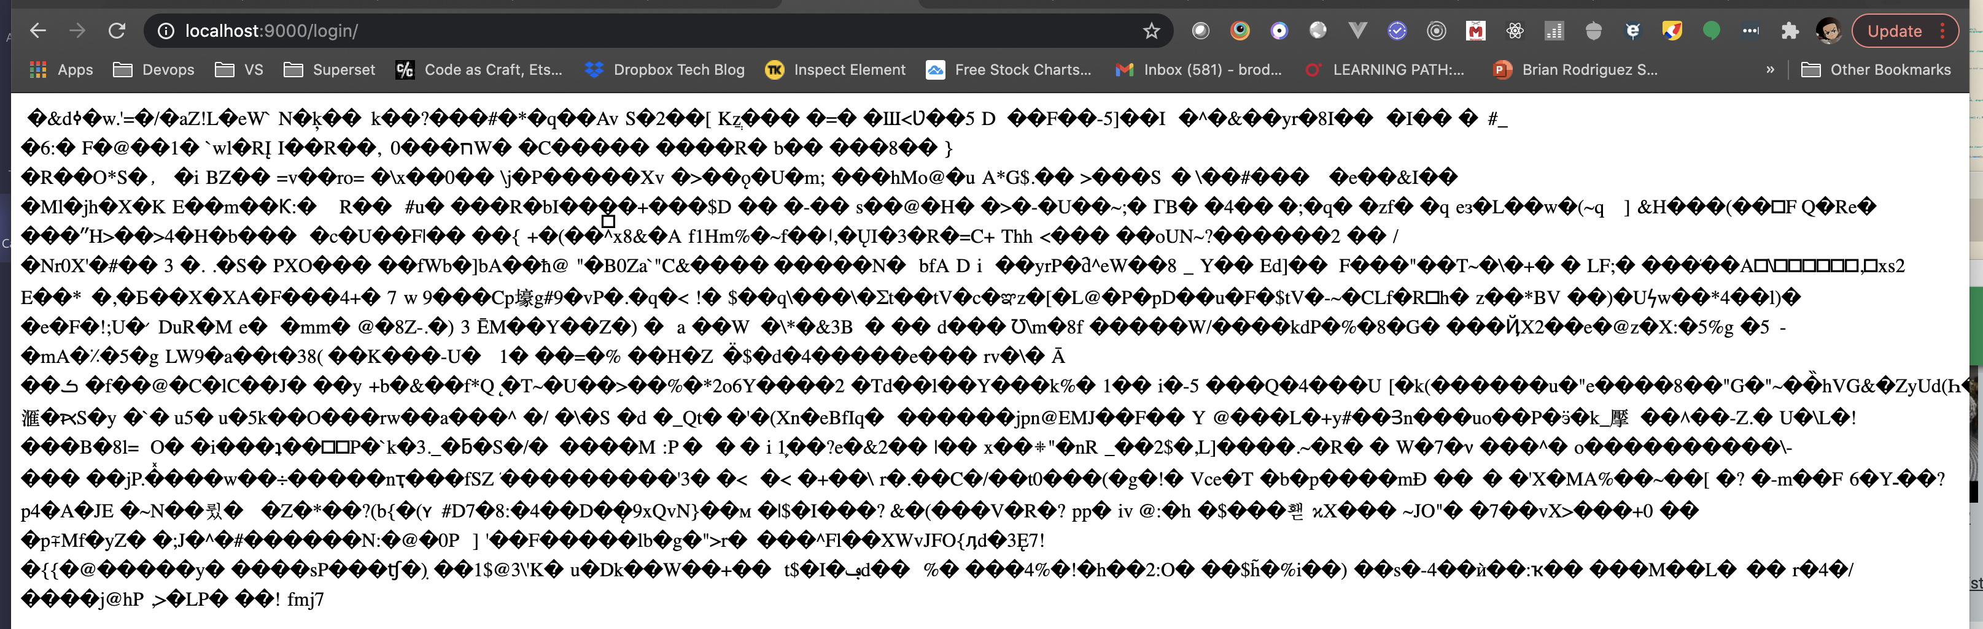Reload the localhost login page
The image size is (1983, 629).
coord(117,31)
